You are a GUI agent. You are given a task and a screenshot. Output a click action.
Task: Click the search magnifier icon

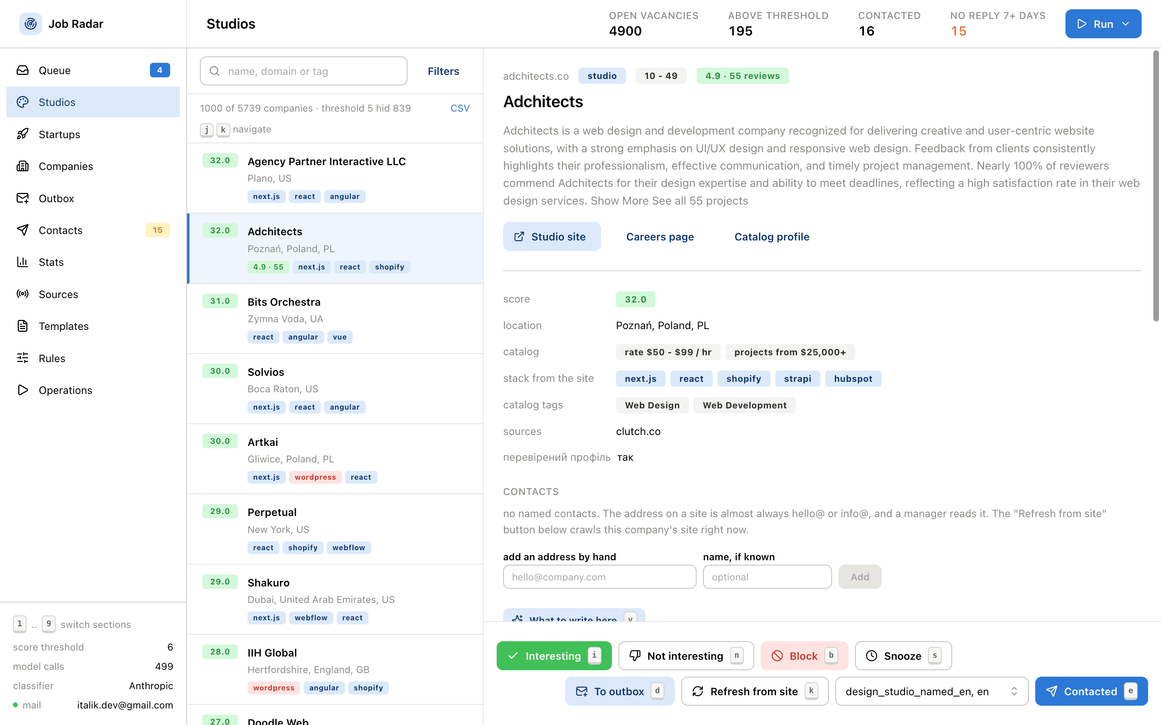(214, 71)
